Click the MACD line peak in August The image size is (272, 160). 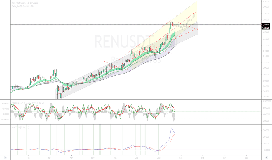coord(172,128)
